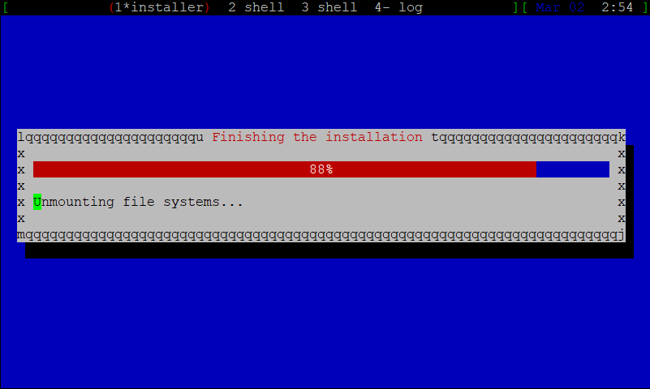Click the 'Finishing the installation' dialog title
This screenshot has height=389, width=650.
tap(317, 137)
